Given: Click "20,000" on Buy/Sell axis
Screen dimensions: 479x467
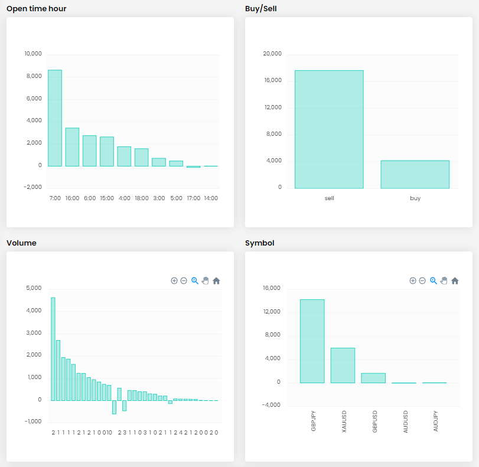Looking at the screenshot, I should pos(272,54).
